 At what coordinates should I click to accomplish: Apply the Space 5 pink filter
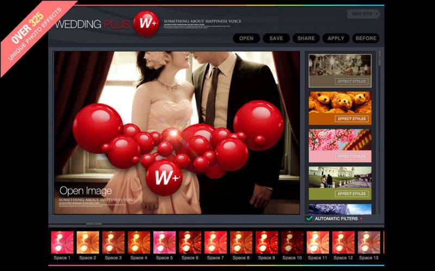[x=164, y=242]
